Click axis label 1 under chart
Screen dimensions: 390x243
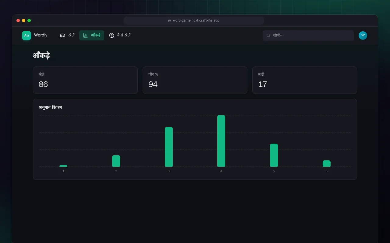pyautogui.click(x=63, y=171)
